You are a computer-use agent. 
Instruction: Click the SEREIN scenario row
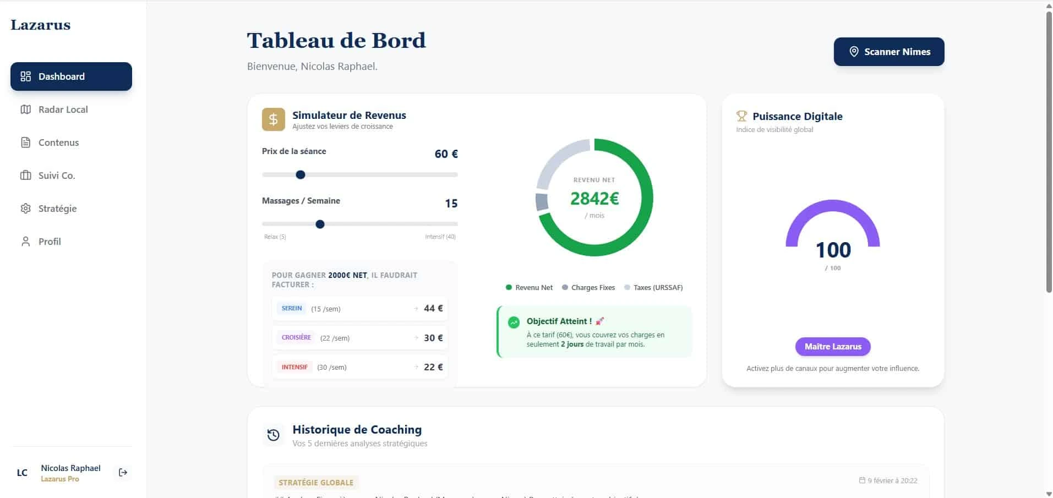click(x=360, y=309)
